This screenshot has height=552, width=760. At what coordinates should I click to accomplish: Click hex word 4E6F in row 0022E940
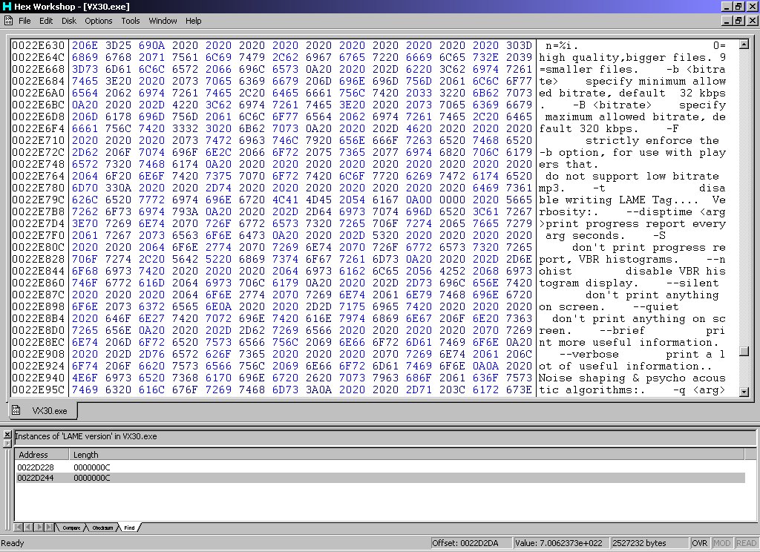pos(85,378)
